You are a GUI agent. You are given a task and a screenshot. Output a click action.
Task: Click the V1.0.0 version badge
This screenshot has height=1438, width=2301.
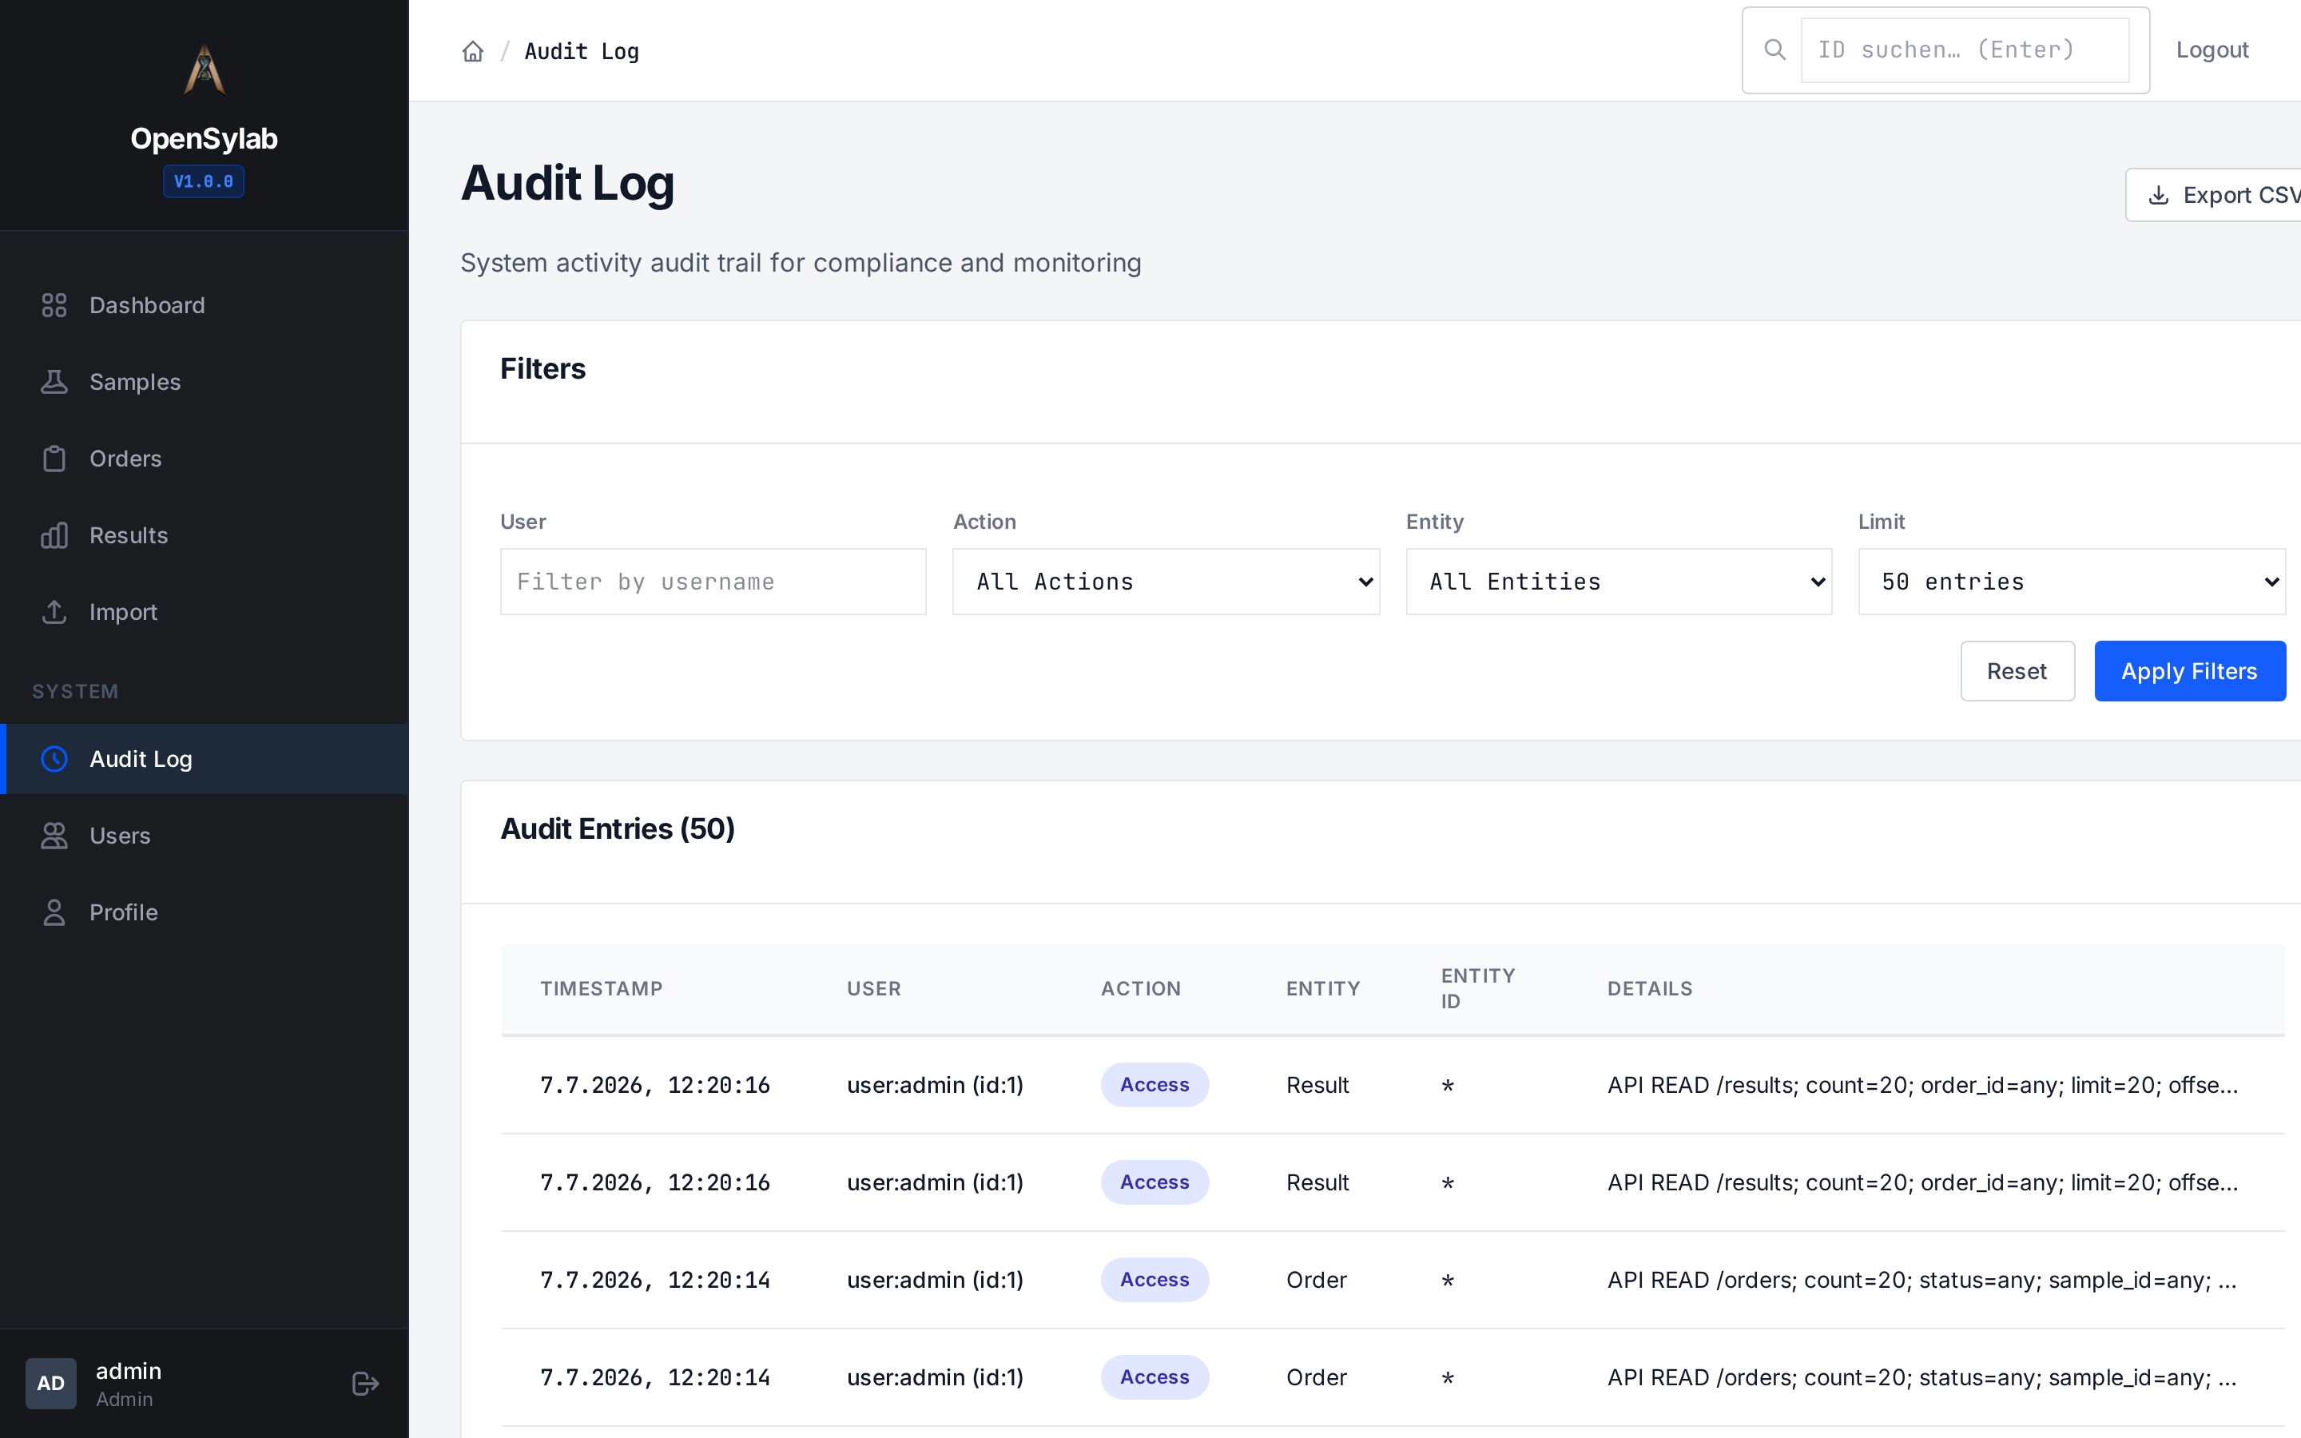point(204,181)
